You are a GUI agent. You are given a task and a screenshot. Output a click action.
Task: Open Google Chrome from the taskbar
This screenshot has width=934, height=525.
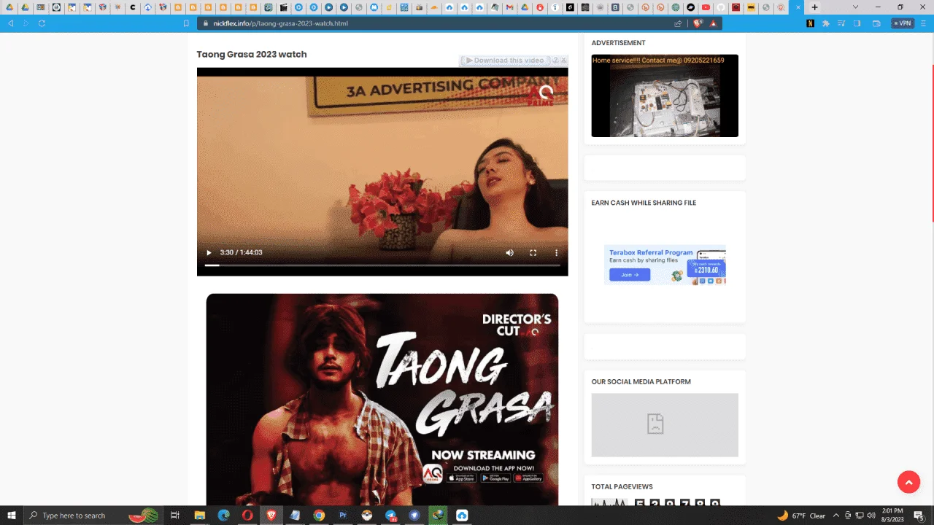coord(319,516)
